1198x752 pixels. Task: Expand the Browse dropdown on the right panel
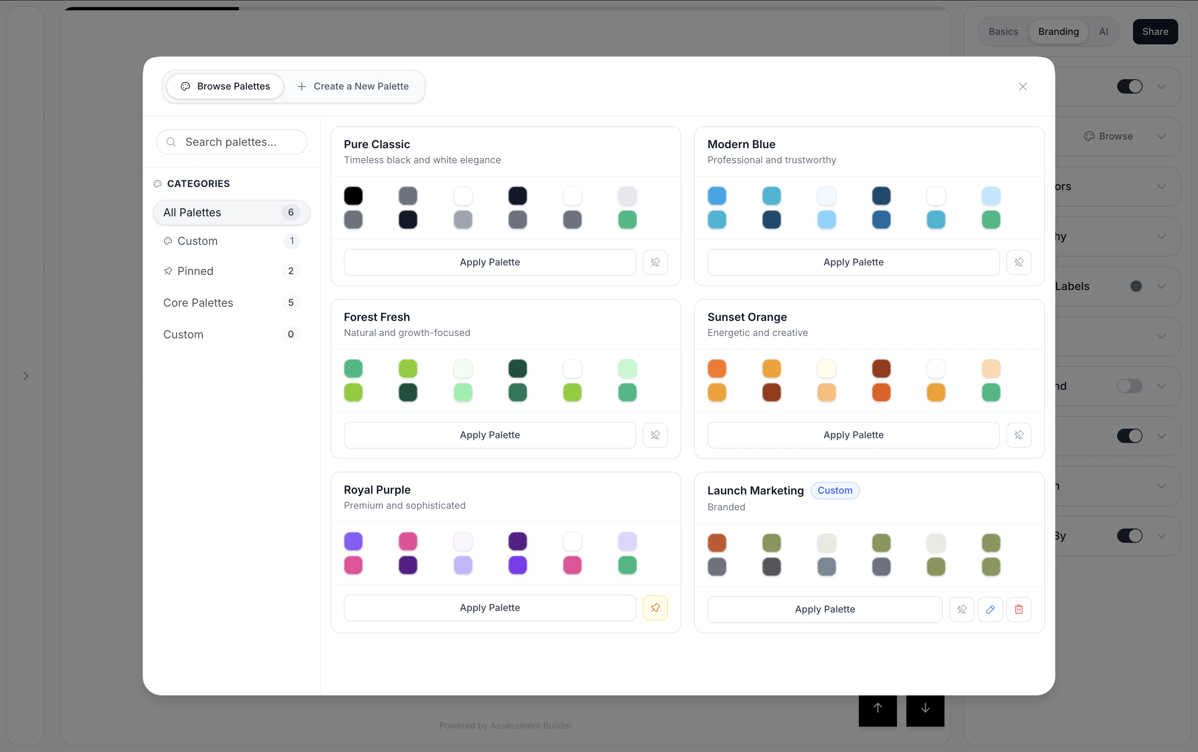pos(1161,136)
